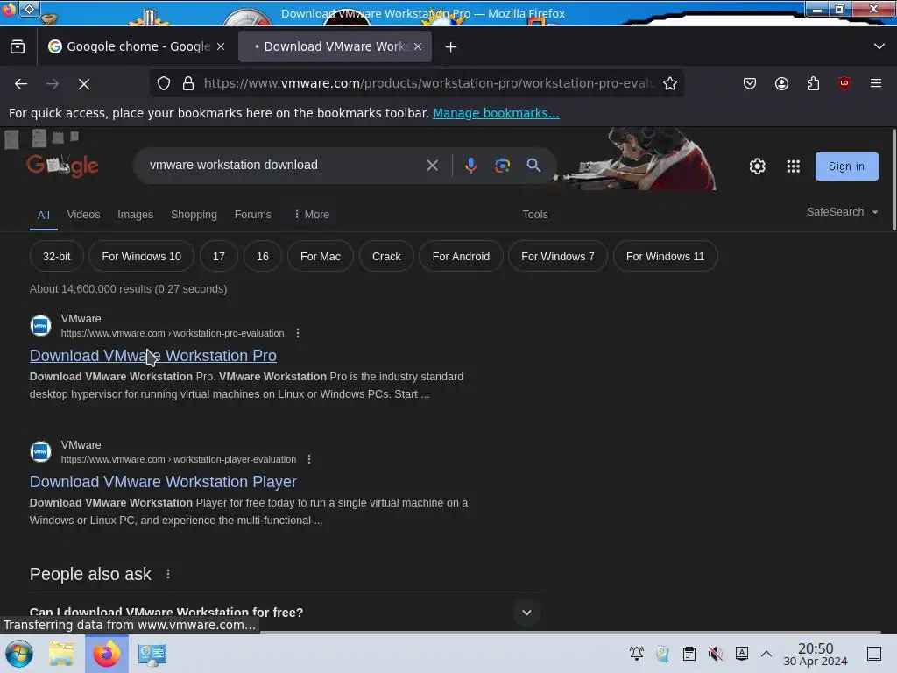This screenshot has height=673, width=897.
Task: Switch to Images results
Action: [x=136, y=215]
